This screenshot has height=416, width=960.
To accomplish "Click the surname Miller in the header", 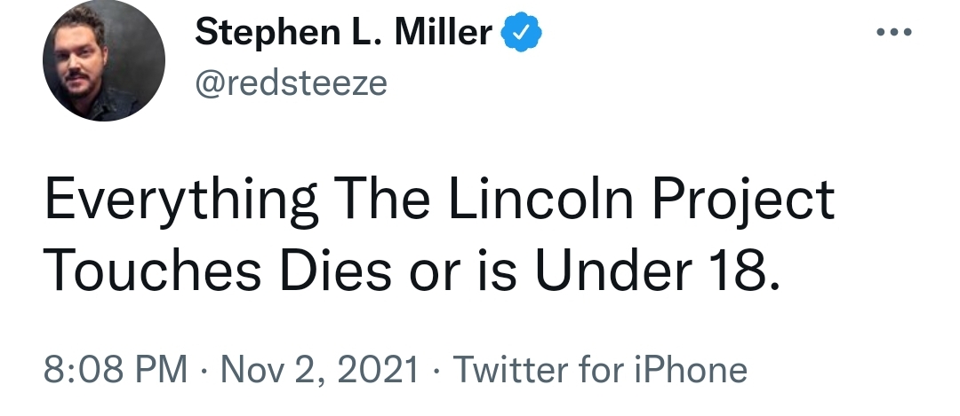I will [444, 33].
